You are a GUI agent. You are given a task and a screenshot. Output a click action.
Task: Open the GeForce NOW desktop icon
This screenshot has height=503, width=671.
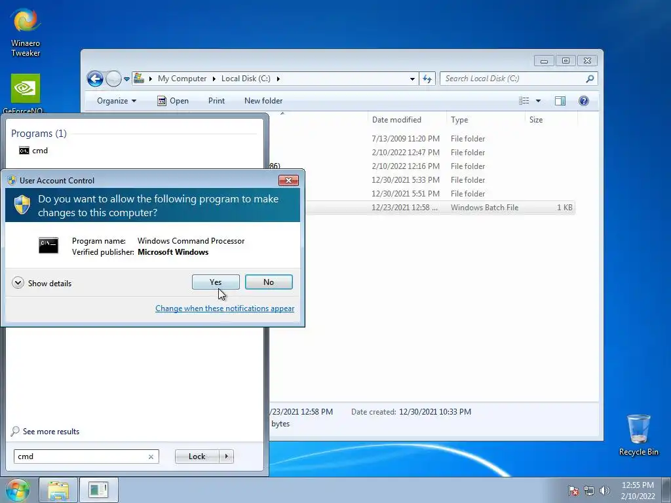[x=26, y=94]
